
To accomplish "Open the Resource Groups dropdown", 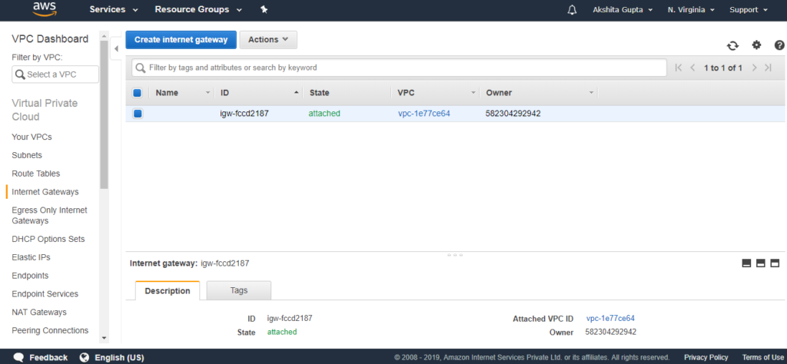I will coord(198,9).
